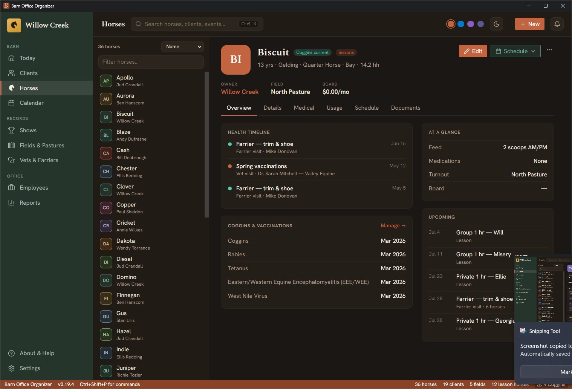This screenshot has height=389, width=572.
Task: Select Juniper in the horse list
Action: click(x=150, y=371)
